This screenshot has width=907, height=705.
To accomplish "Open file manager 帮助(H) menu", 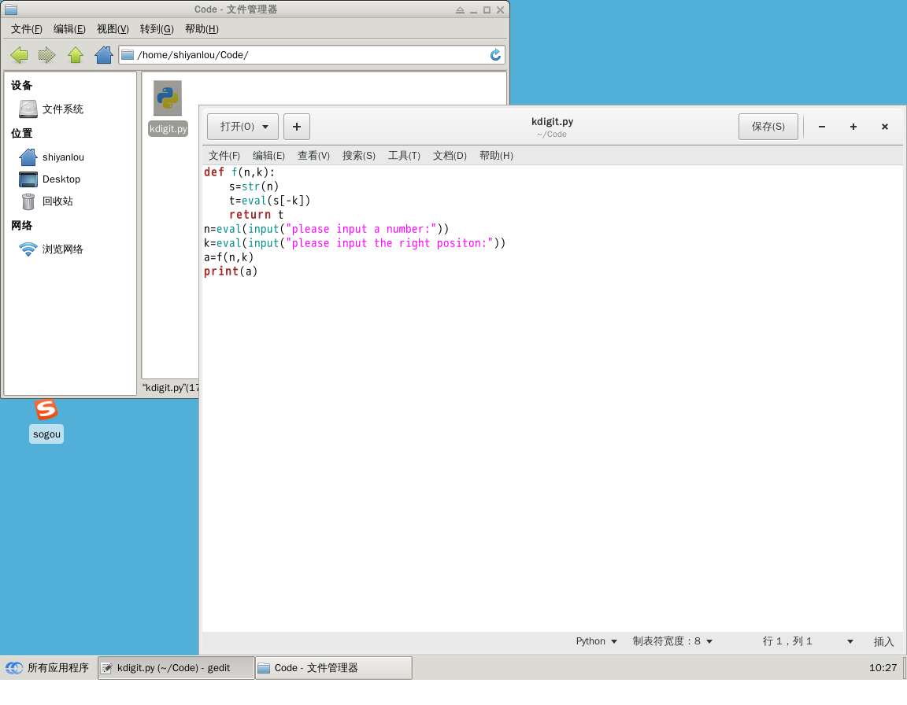I will point(202,29).
